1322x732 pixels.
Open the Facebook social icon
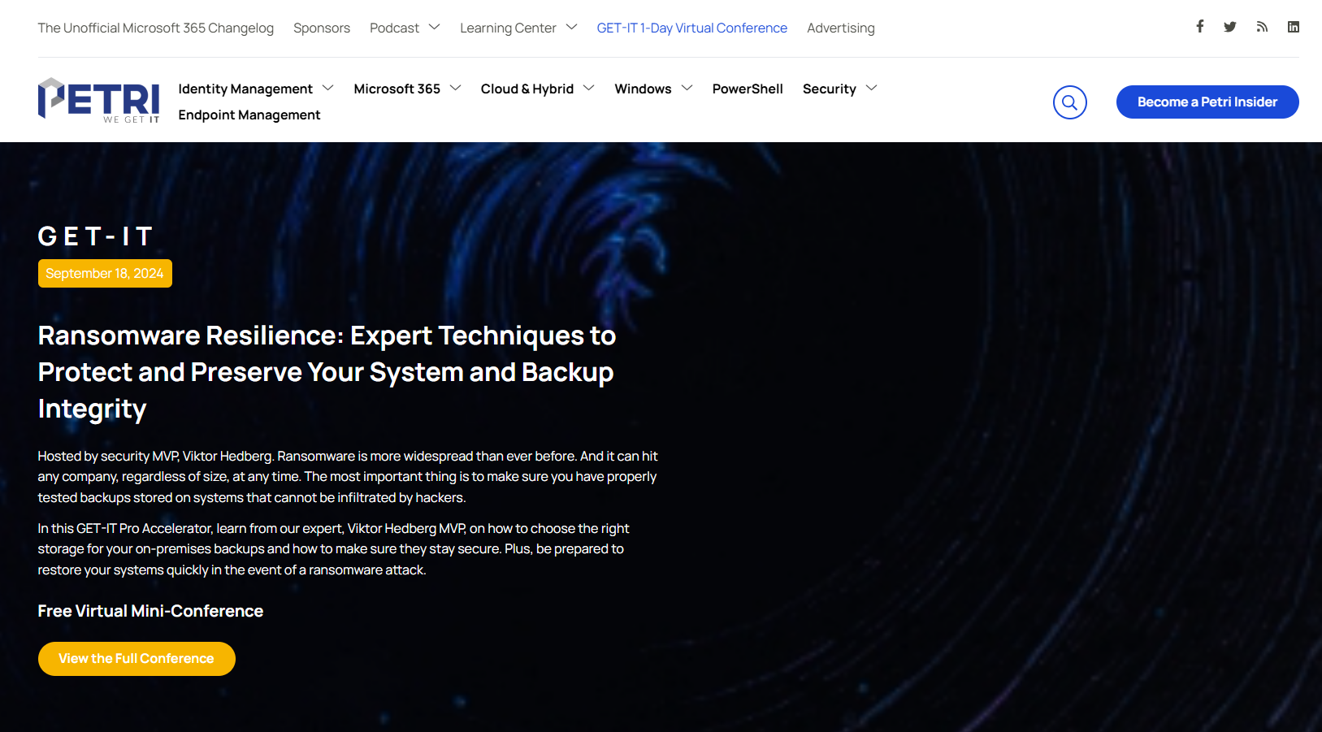point(1199,27)
